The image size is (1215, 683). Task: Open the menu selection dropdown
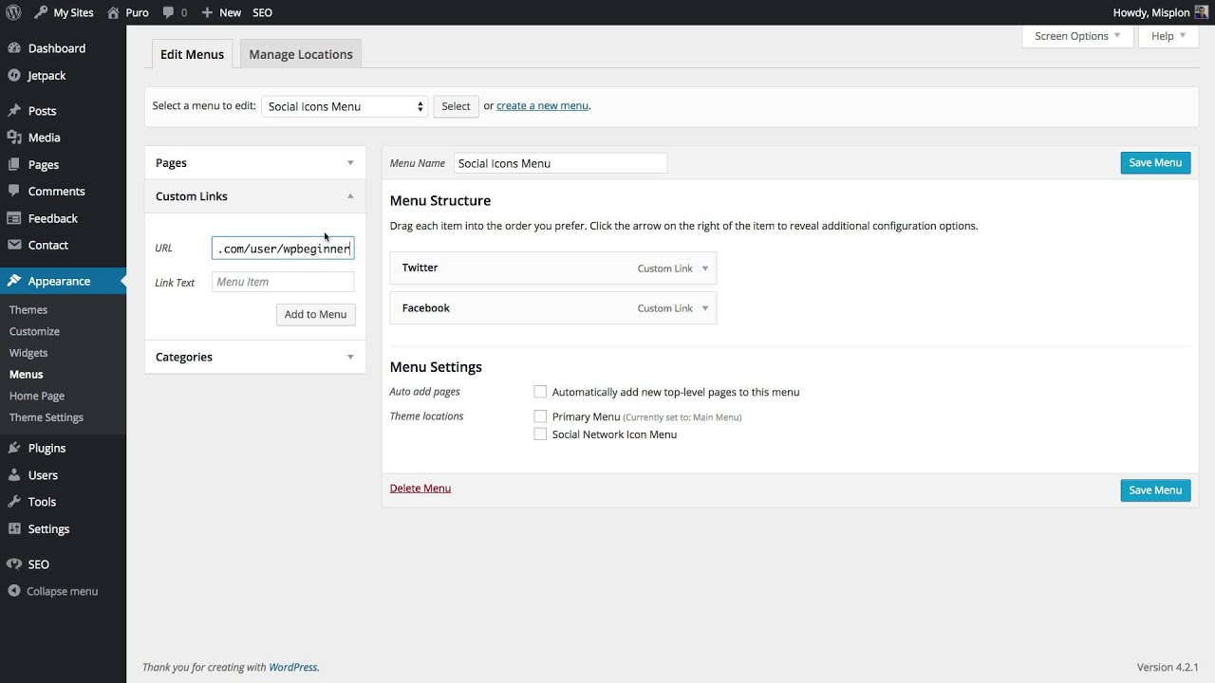click(x=345, y=106)
